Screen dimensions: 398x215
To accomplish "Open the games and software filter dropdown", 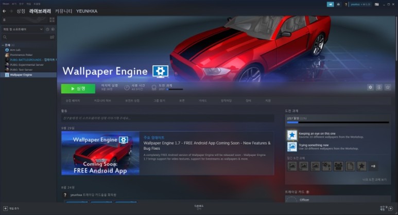I will click(22, 29).
